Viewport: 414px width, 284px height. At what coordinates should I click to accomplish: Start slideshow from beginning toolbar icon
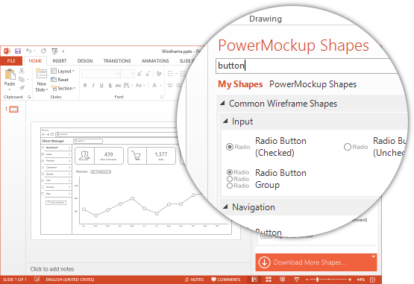click(54, 51)
